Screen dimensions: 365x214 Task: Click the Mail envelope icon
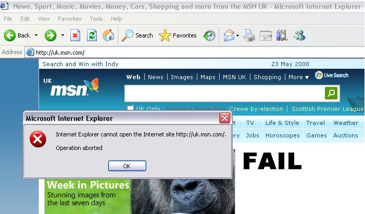click(x=229, y=35)
